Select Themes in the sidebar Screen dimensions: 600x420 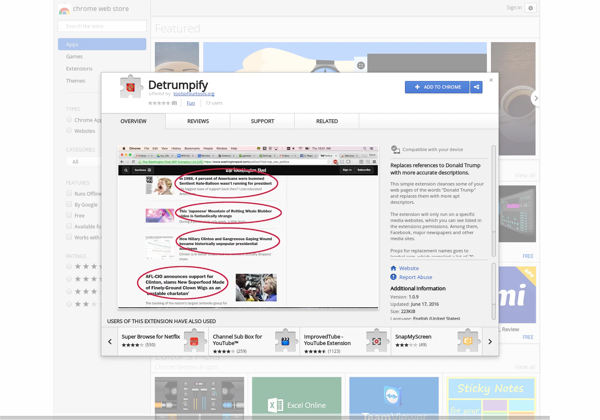coord(75,81)
